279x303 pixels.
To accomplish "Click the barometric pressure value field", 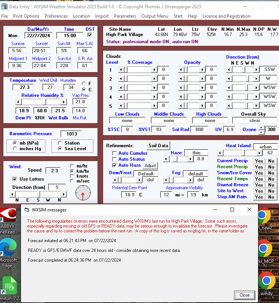I will [71, 134].
